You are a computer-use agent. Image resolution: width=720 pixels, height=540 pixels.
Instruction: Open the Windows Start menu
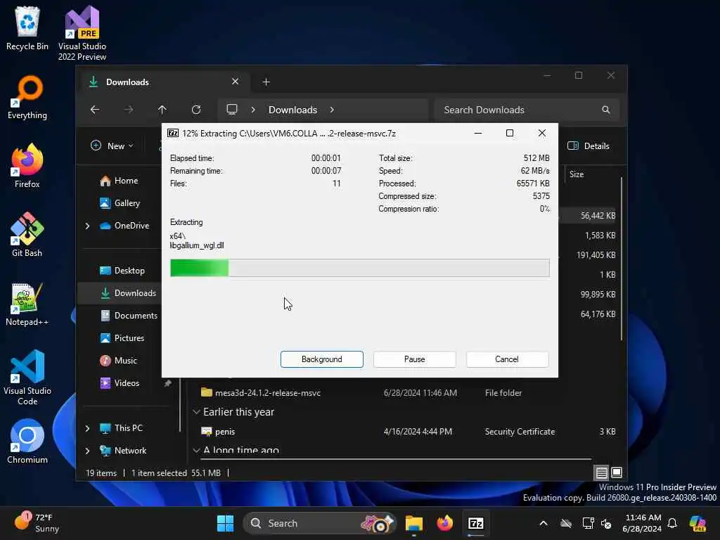(225, 523)
